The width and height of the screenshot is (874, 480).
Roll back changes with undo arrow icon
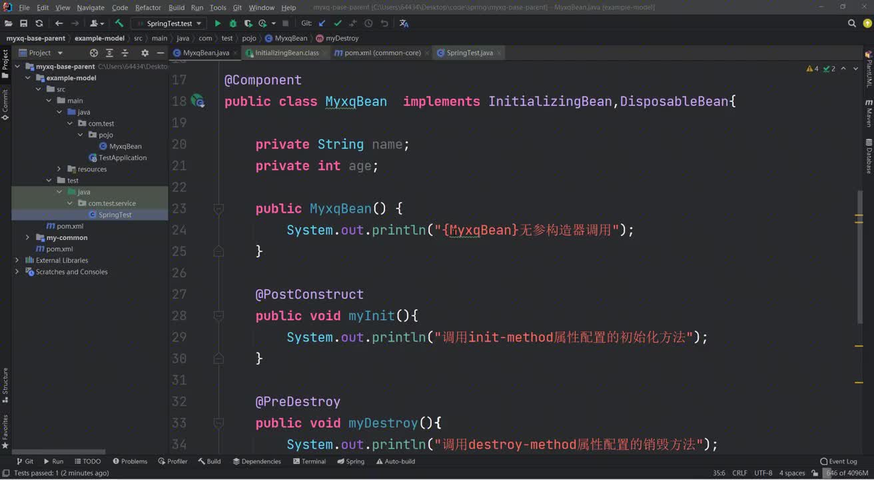384,23
